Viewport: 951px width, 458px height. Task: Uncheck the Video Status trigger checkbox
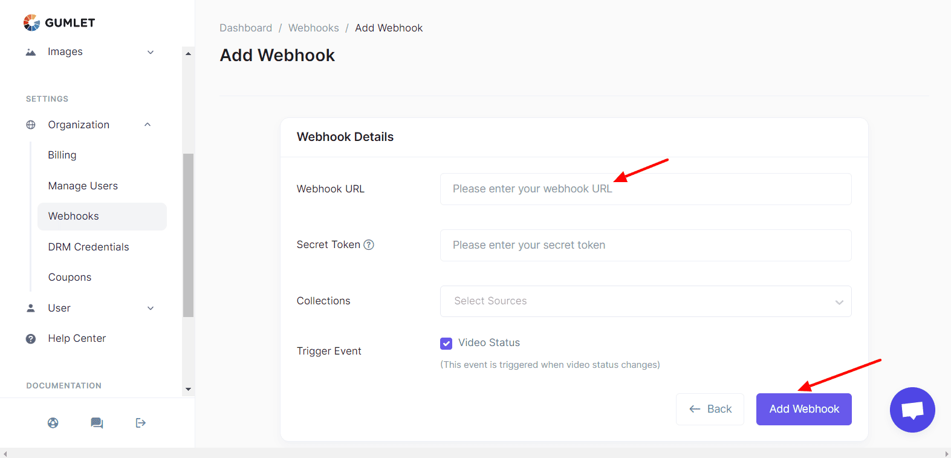tap(446, 344)
